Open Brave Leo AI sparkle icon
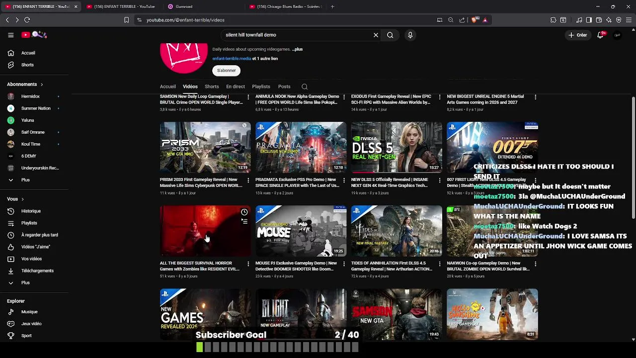 609,20
